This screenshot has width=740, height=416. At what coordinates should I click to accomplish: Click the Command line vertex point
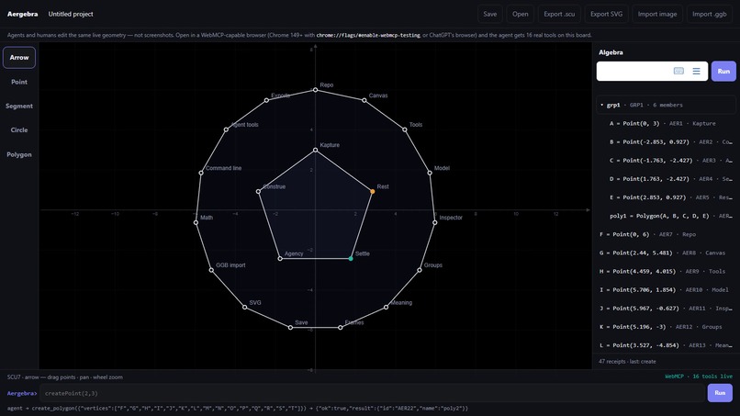pyautogui.click(x=201, y=173)
